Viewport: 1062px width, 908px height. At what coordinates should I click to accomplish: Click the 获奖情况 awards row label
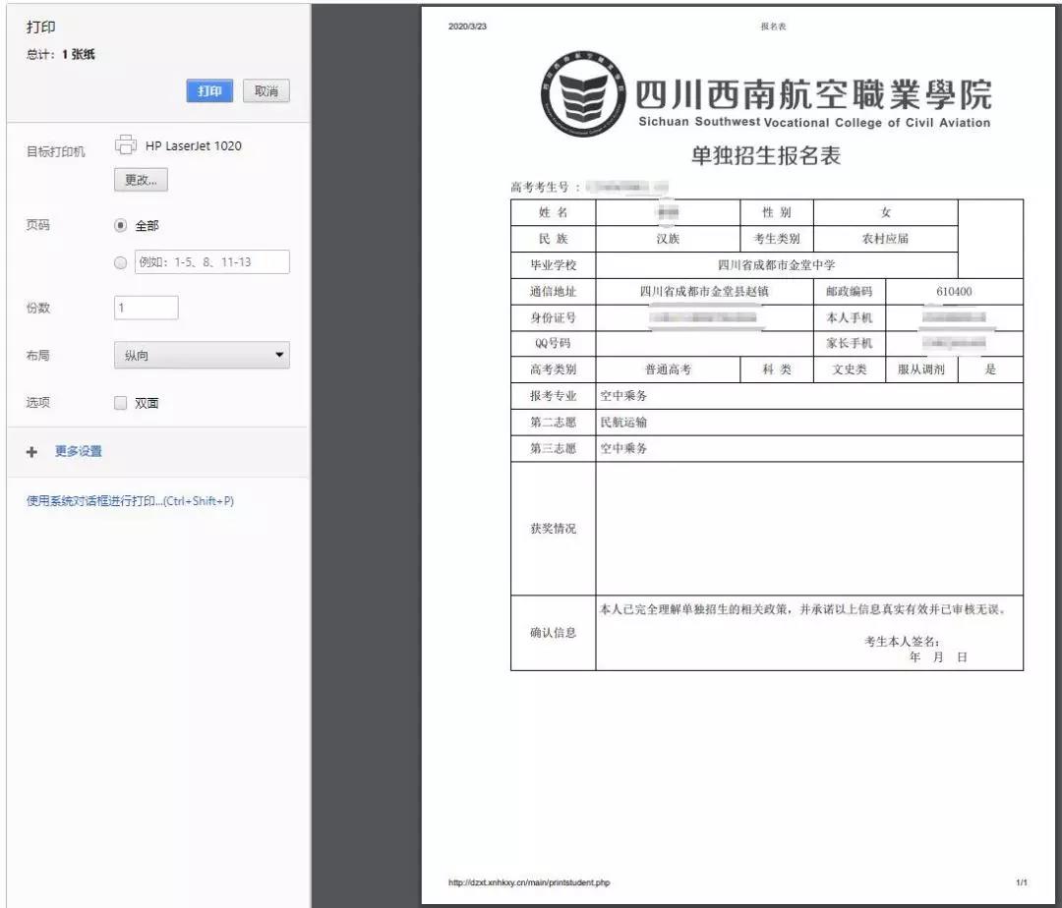(x=554, y=529)
